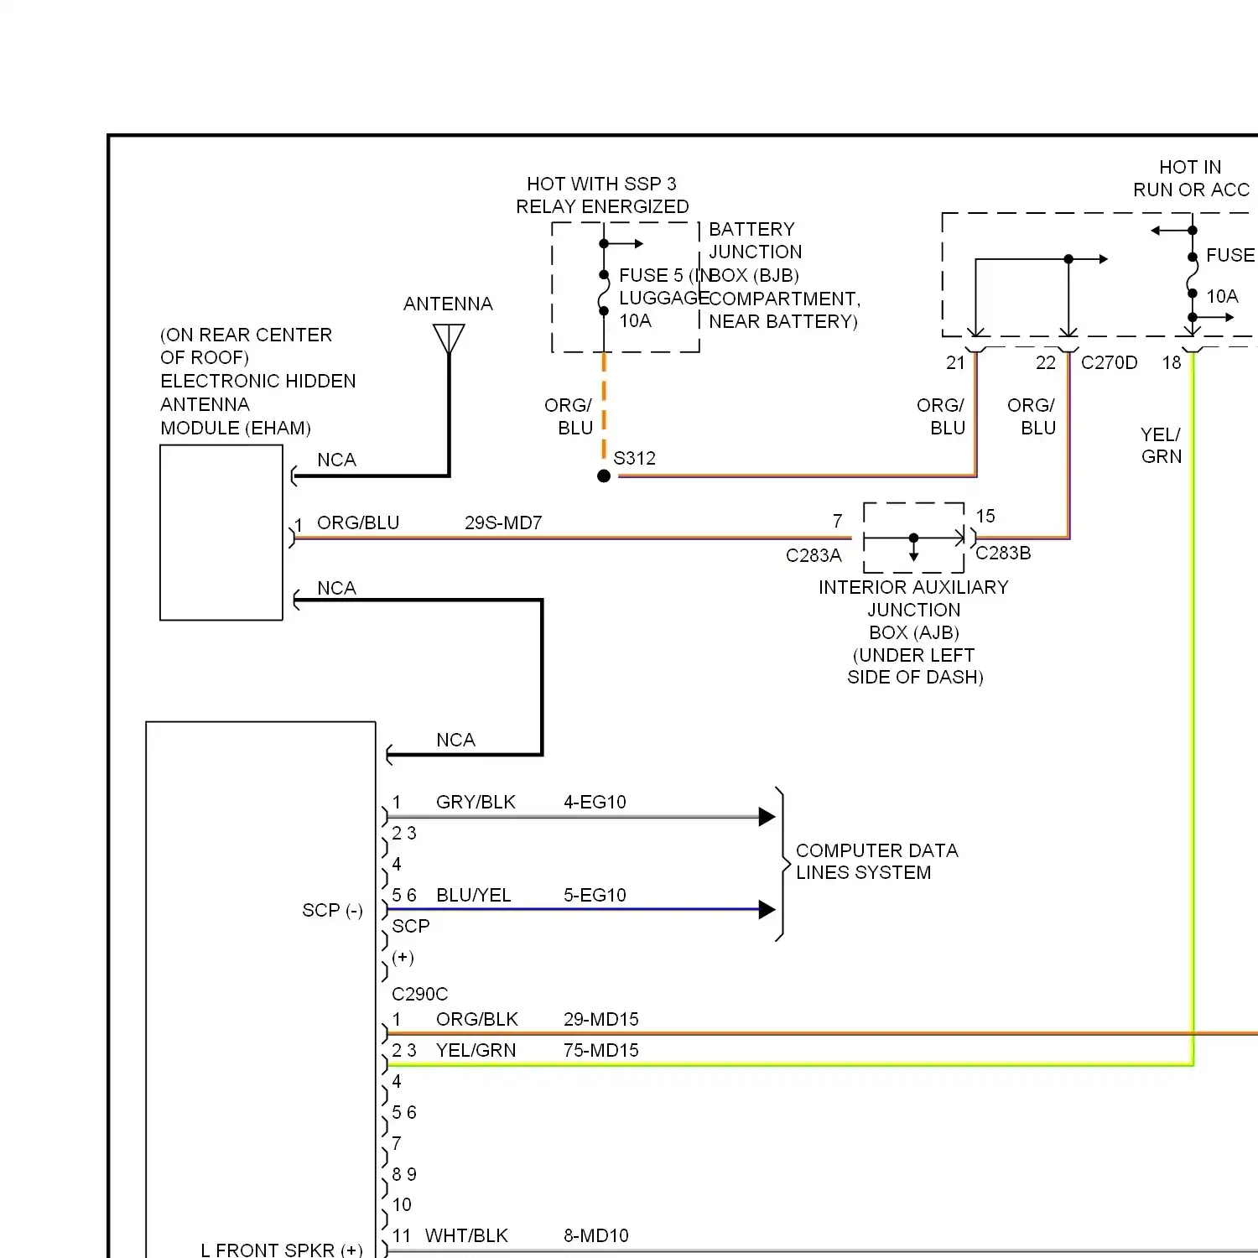Click the L FRONT SPKR (+) label
Screen dimensions: 1258x1258
(282, 1250)
